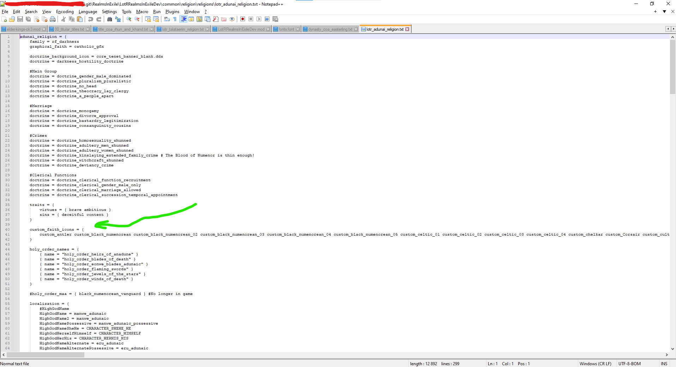Image resolution: width=676 pixels, height=367 pixels.
Task: Start macro recording with the red record button
Action: [x=243, y=19]
